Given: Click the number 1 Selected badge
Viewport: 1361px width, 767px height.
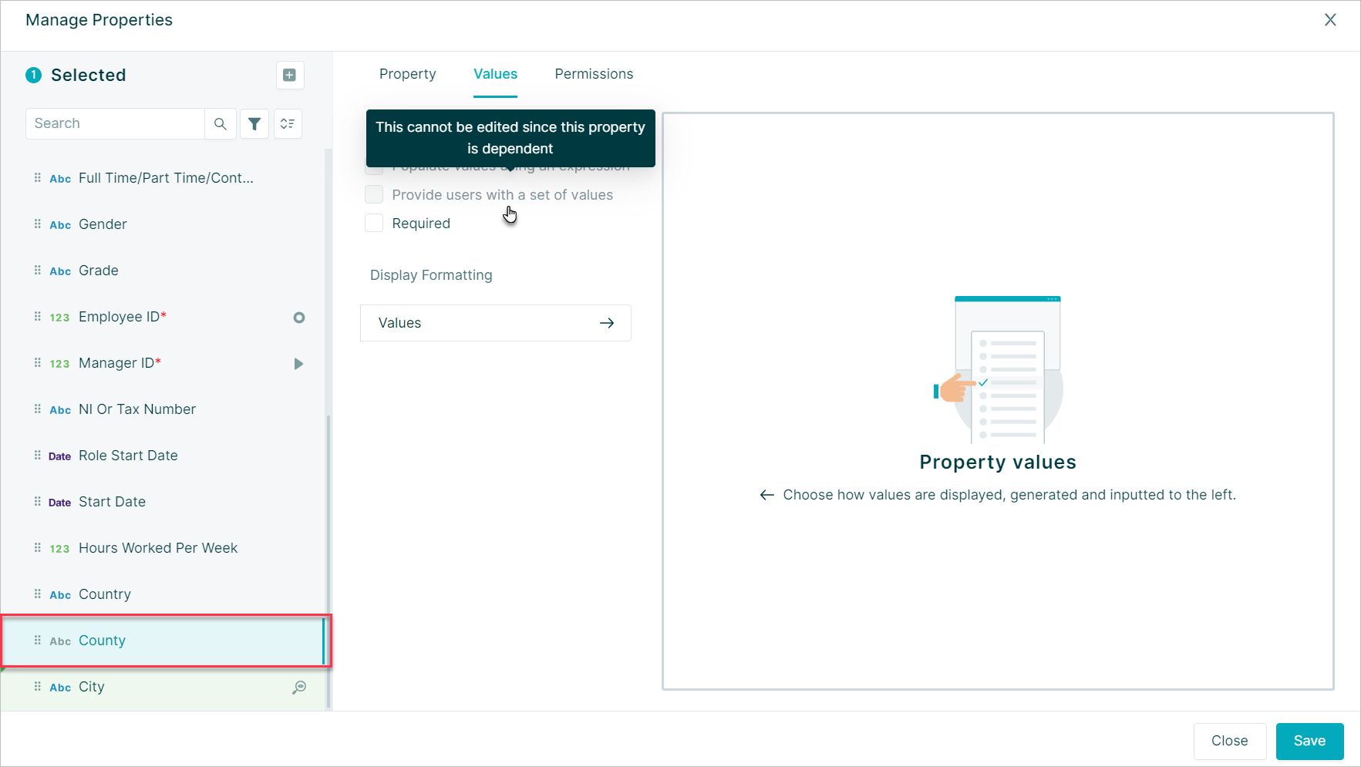Looking at the screenshot, I should tap(33, 75).
